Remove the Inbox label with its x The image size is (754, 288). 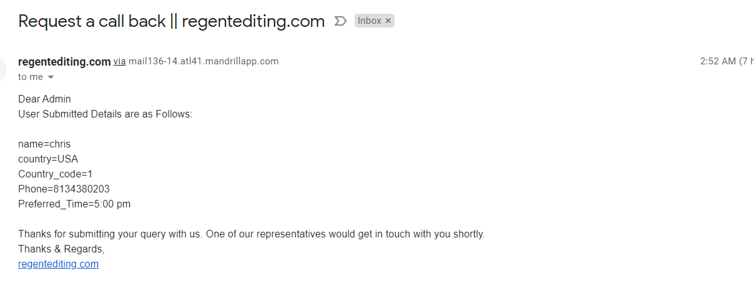(x=388, y=21)
